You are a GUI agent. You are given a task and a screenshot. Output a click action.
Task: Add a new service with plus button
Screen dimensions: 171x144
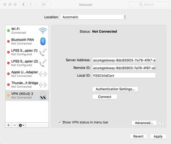click(9, 125)
